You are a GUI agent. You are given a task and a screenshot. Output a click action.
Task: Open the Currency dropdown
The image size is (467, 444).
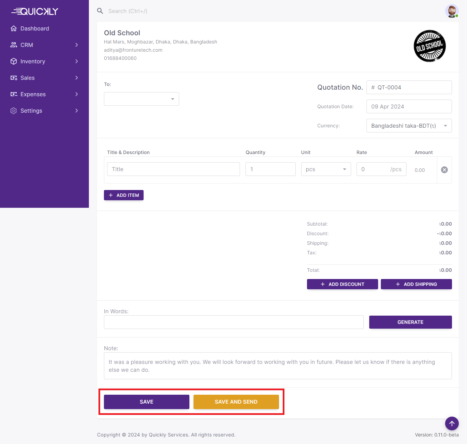tap(409, 126)
